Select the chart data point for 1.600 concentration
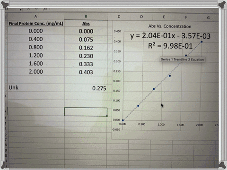The width and height of the screenshot is (227, 170). tap(186, 56)
